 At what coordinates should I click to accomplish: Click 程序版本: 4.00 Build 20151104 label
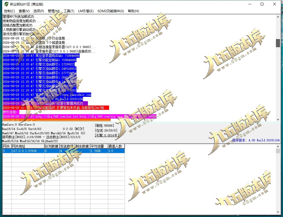pos(256,140)
